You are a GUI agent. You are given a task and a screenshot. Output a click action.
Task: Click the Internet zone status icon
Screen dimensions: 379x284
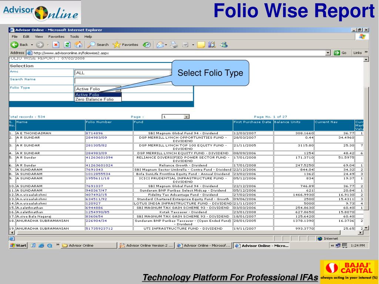[320, 239]
